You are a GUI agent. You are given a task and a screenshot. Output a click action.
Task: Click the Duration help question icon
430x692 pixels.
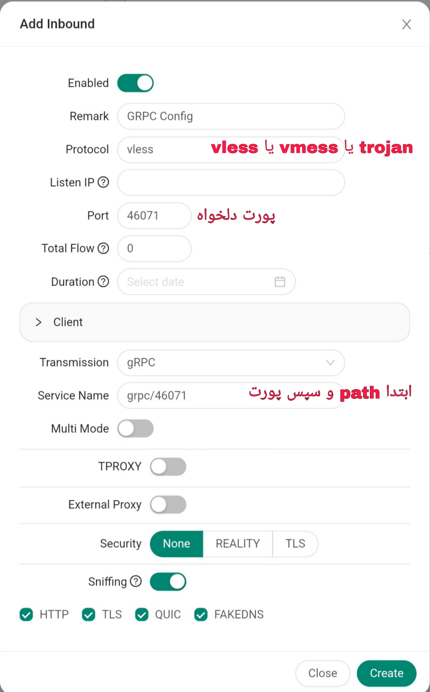[x=103, y=282]
